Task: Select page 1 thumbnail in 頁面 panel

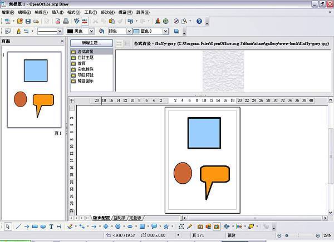Action: pyautogui.click(x=35, y=90)
